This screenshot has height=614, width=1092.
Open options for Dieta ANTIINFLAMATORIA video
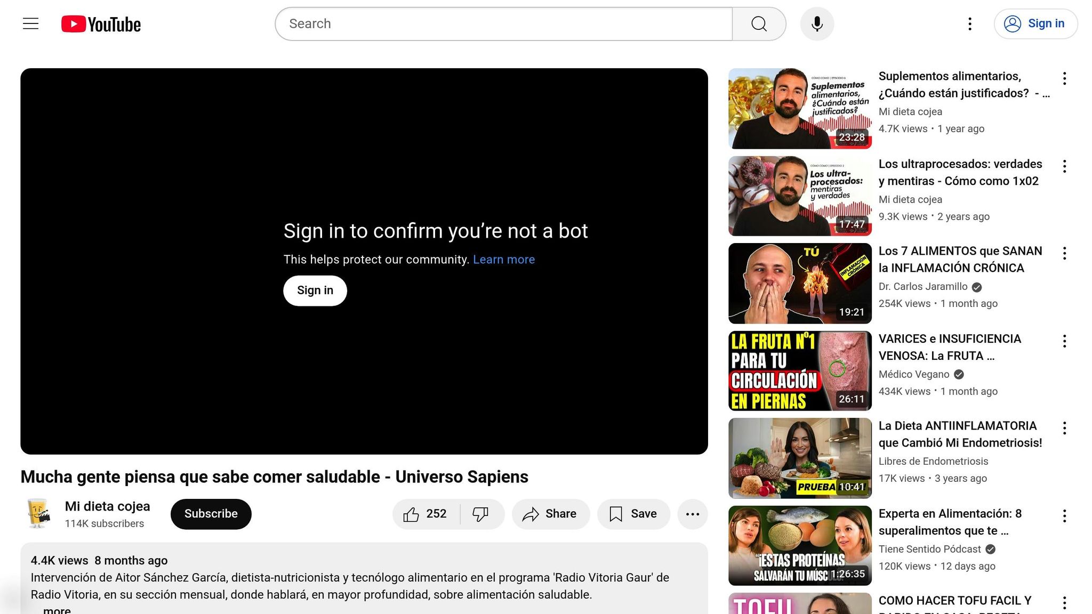1064,429
